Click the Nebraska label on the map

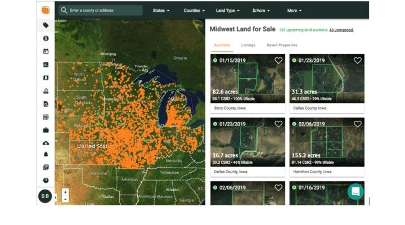(82, 125)
